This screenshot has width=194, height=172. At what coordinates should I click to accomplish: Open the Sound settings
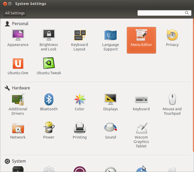(x=111, y=130)
